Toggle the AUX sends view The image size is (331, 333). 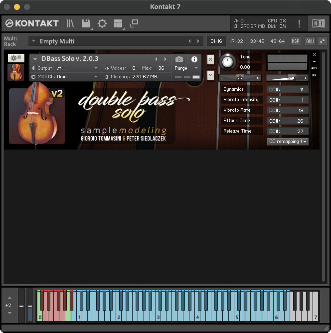point(314,68)
